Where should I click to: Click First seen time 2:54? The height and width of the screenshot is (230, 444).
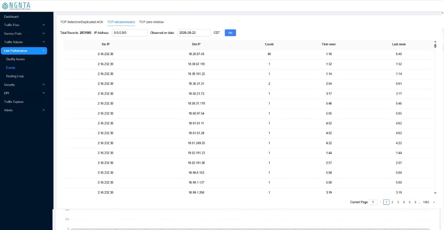point(329,84)
